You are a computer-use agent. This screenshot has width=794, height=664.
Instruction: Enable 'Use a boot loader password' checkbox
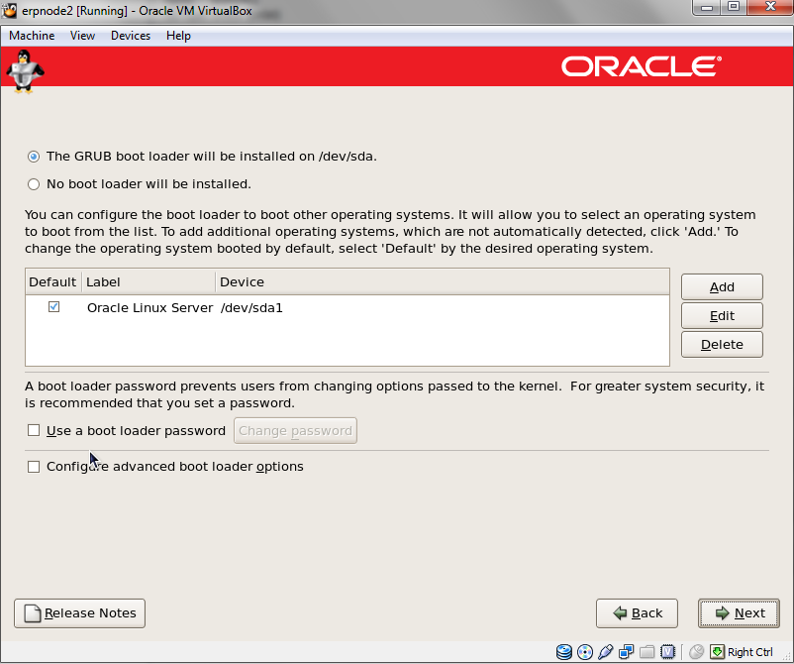click(x=34, y=430)
